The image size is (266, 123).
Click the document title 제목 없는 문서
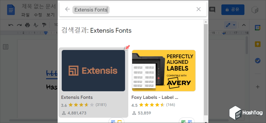pyautogui.click(x=39, y=6)
